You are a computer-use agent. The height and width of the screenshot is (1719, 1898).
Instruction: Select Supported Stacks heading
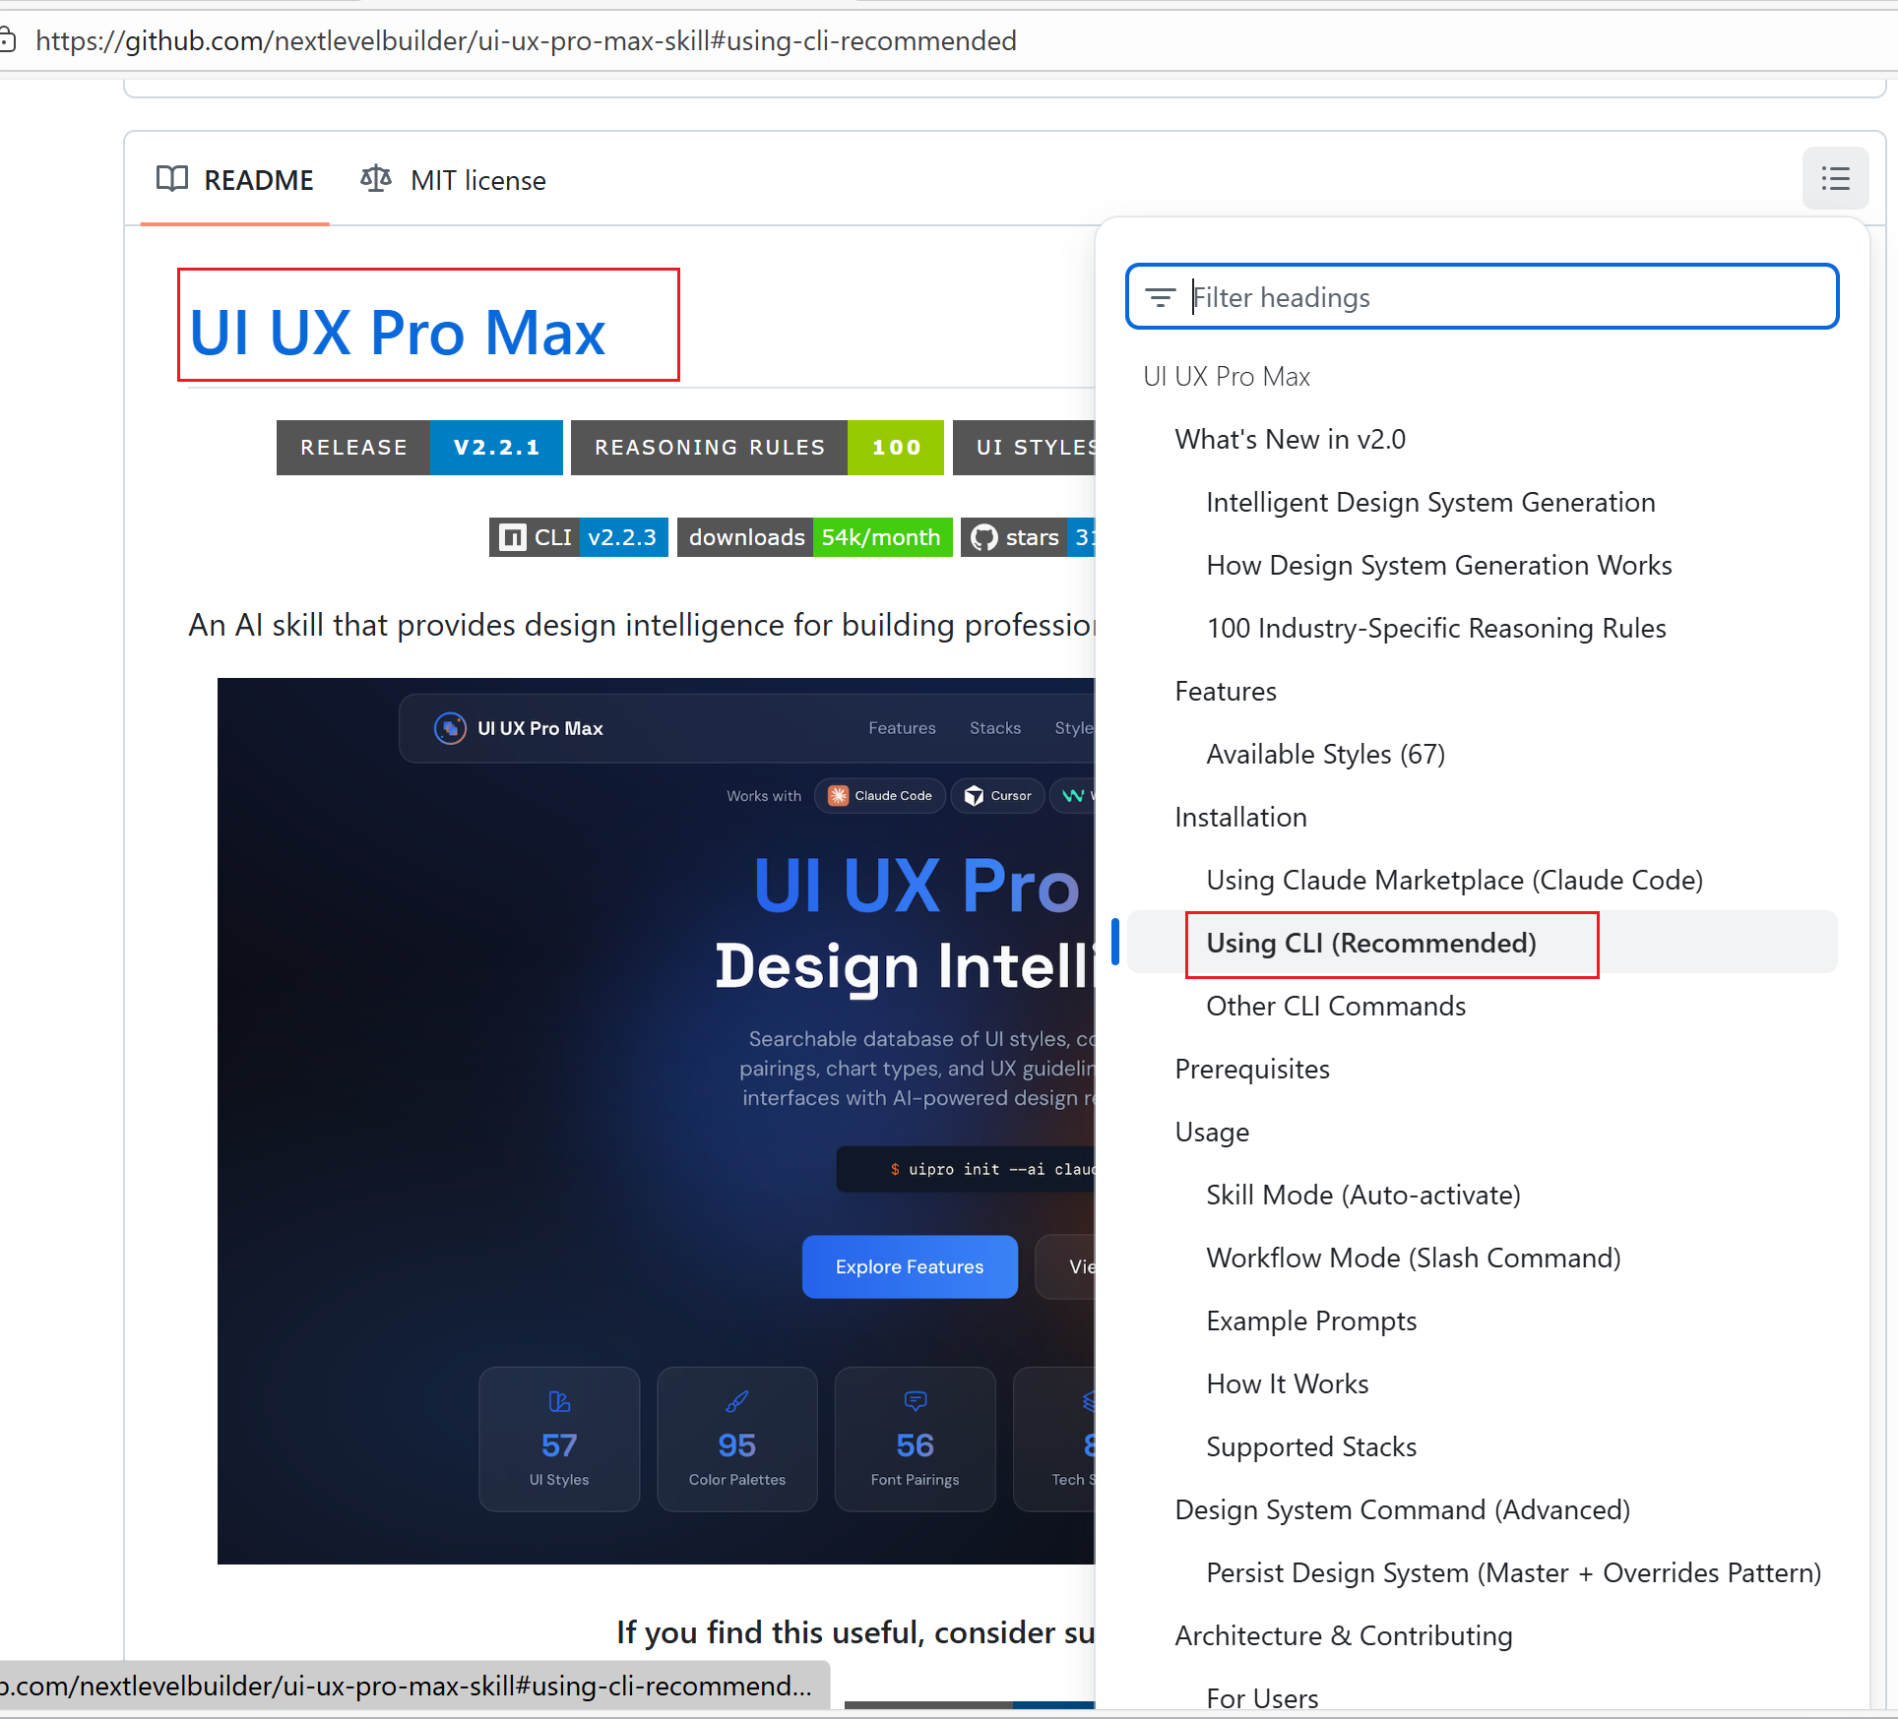(1311, 1446)
